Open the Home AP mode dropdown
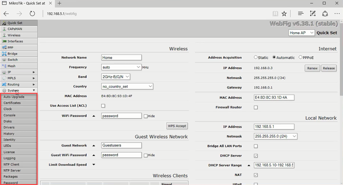The width and height of the screenshot is (343, 185). 301,33
